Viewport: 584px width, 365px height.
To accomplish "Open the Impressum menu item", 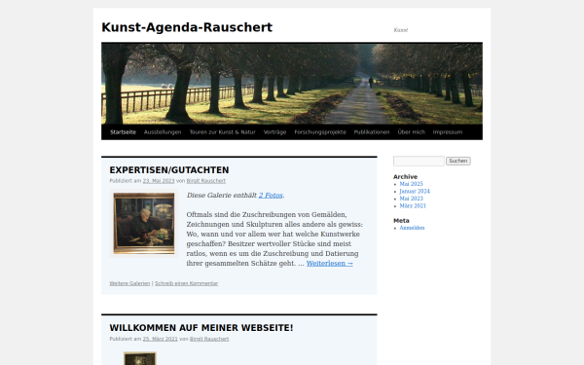I will pyautogui.click(x=448, y=132).
